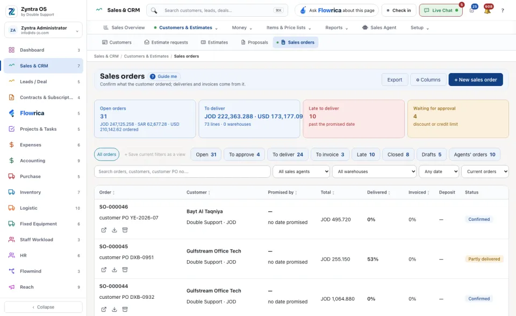The width and height of the screenshot is (516, 316).
Task: Open the Customers sub-tab
Action: (x=117, y=42)
